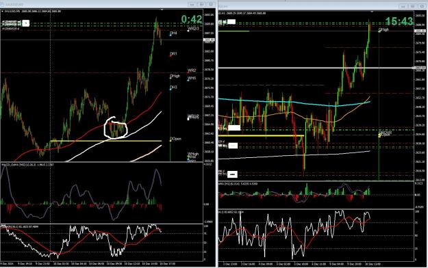The height and width of the screenshot is (268, 428).
Task: Maximize the right H1 chart window
Action: (x=412, y=6)
